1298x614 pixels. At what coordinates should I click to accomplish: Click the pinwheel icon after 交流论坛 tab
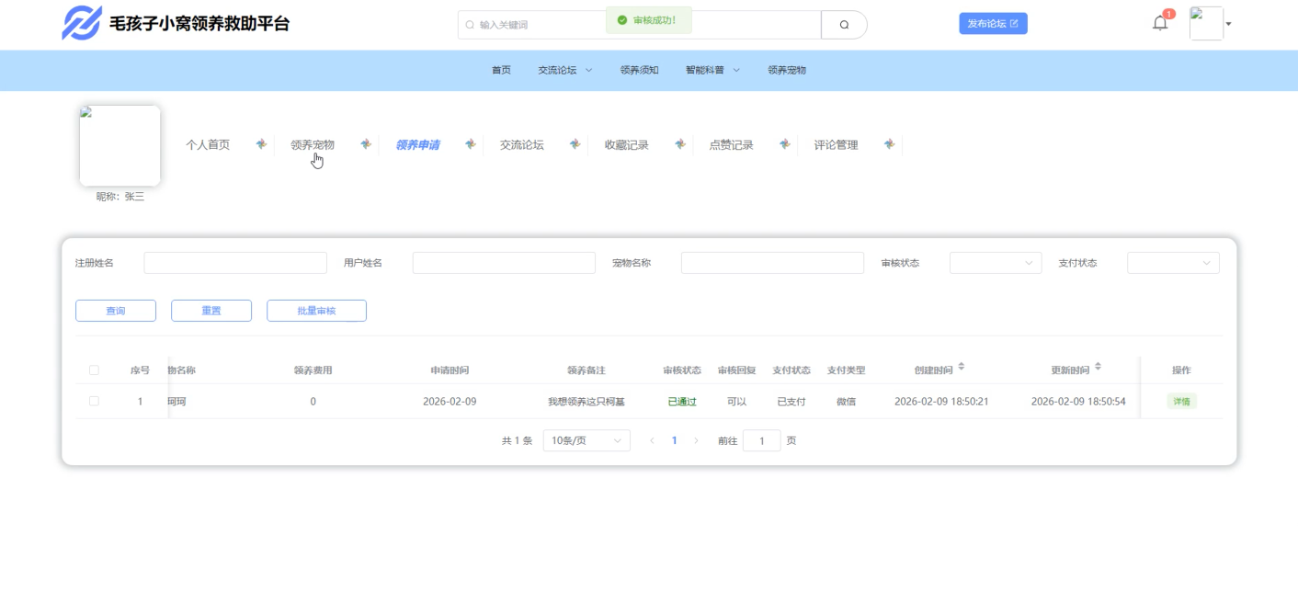(x=575, y=144)
